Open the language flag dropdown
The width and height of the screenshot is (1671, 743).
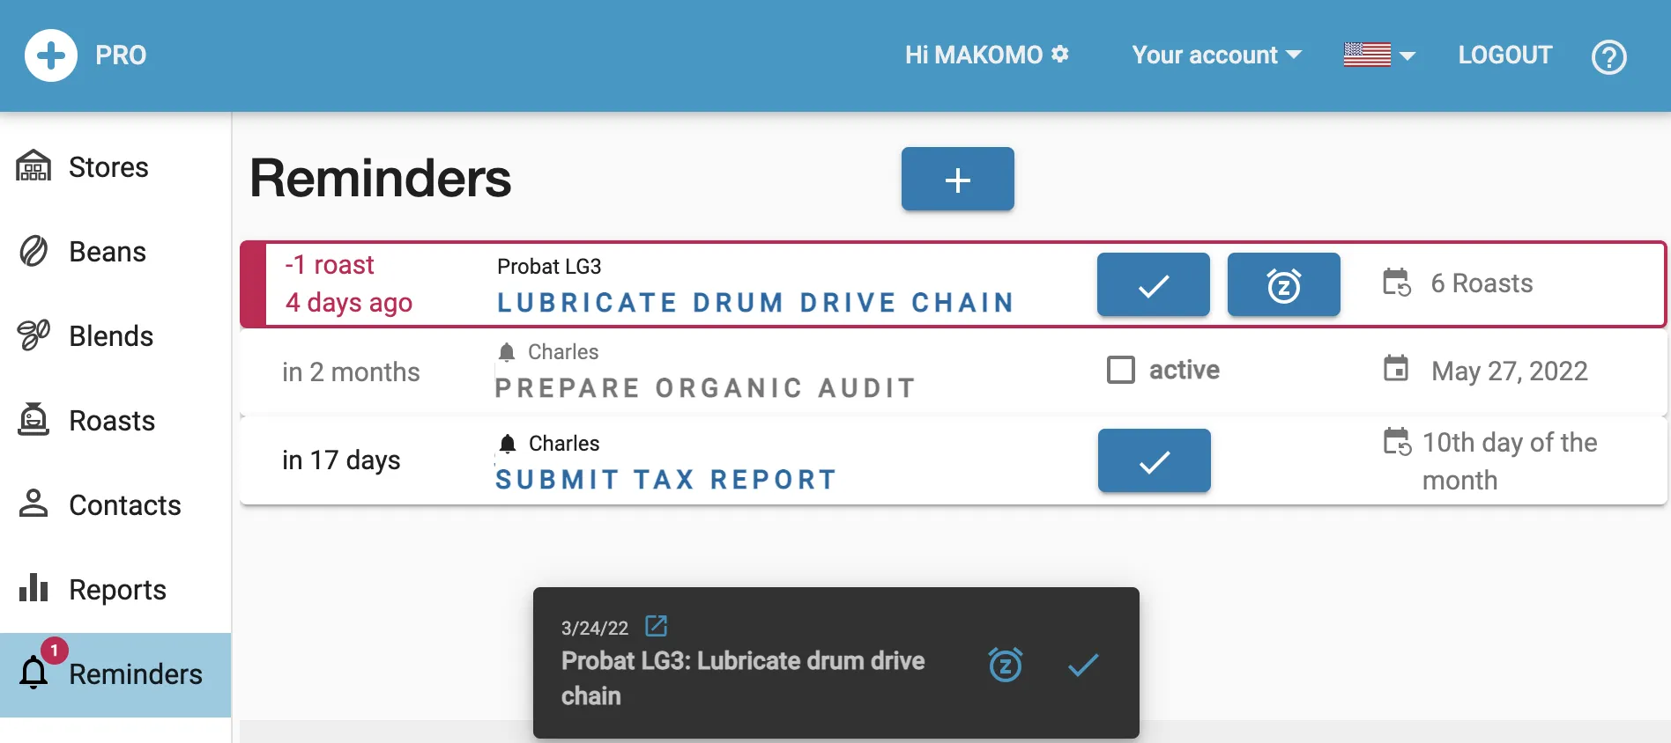click(x=1379, y=55)
